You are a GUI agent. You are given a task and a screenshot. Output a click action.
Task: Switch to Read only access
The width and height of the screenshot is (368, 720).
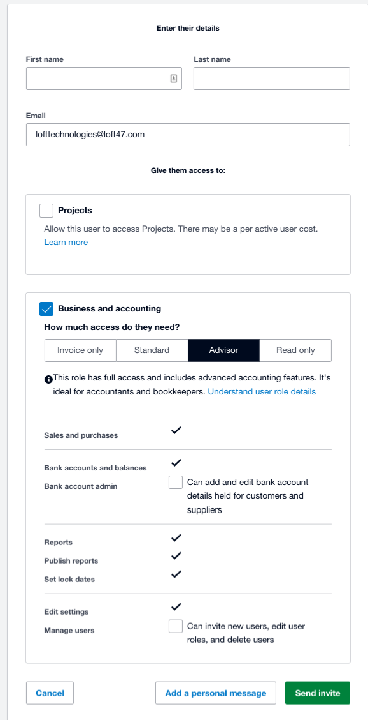pyautogui.click(x=295, y=350)
